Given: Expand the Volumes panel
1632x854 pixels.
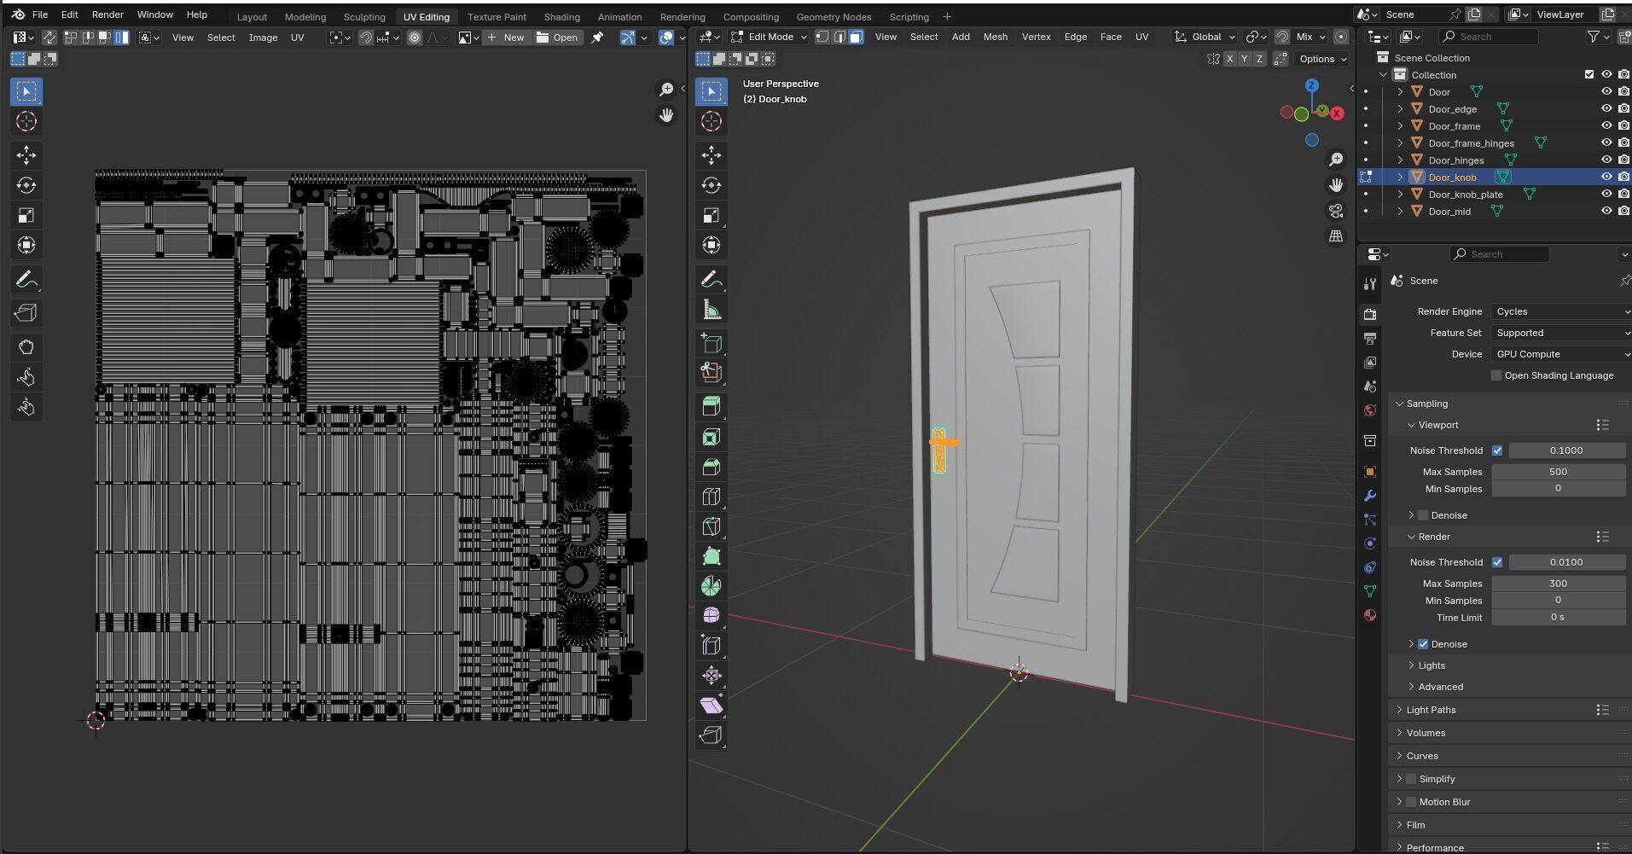Looking at the screenshot, I should point(1426,733).
